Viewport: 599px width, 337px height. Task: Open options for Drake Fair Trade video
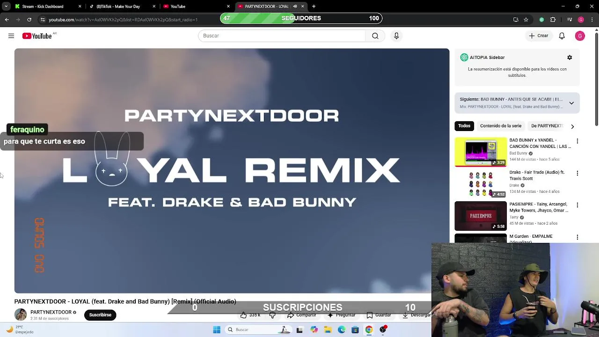tap(577, 173)
